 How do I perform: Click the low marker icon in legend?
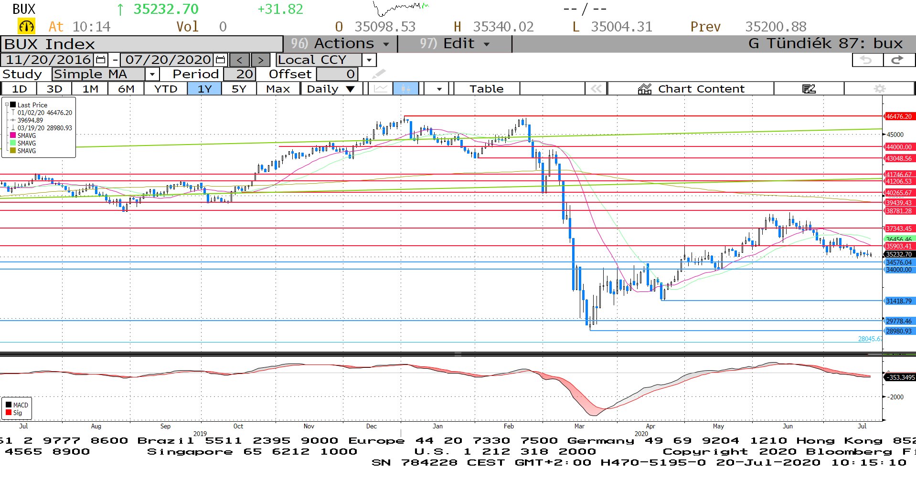coord(13,128)
